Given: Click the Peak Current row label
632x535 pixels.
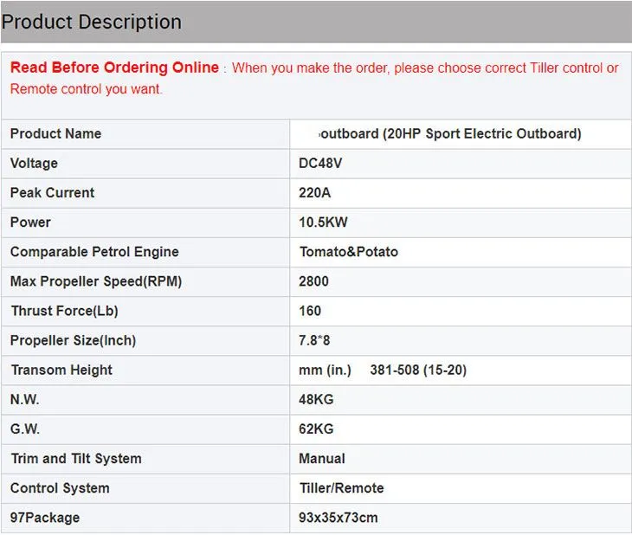Looking at the screenshot, I should pos(52,192).
